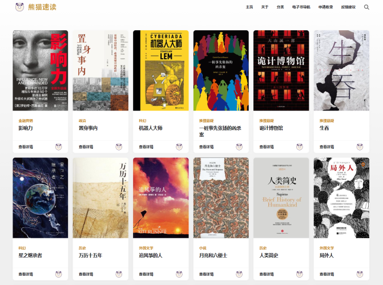Open the 星之继承者 book cover
Viewport: 383px width, 285px height.
point(41,198)
